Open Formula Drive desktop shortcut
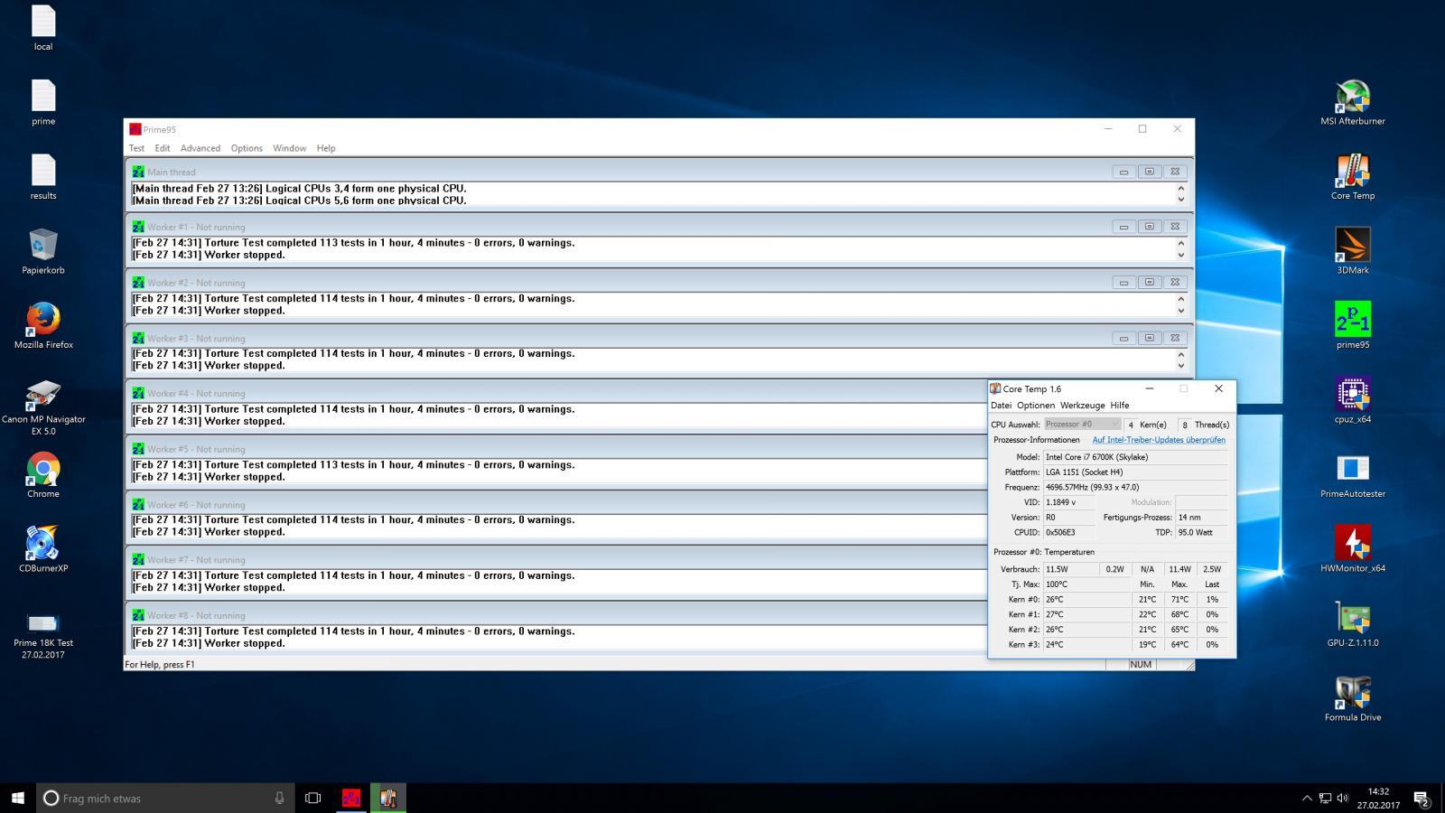This screenshot has height=813, width=1445. tap(1352, 698)
